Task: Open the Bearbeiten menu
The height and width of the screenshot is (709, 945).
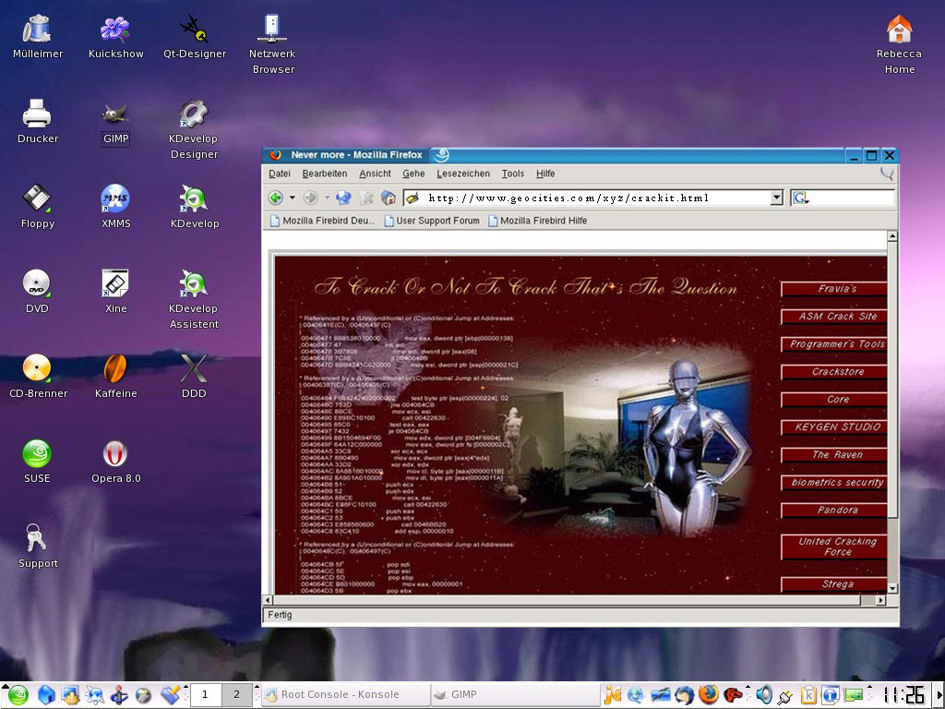Action: (x=324, y=174)
